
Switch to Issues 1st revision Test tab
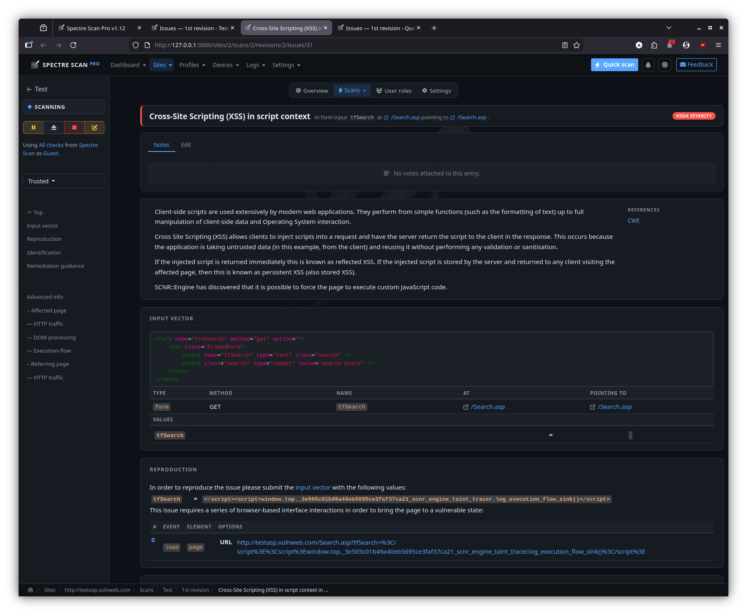[194, 28]
